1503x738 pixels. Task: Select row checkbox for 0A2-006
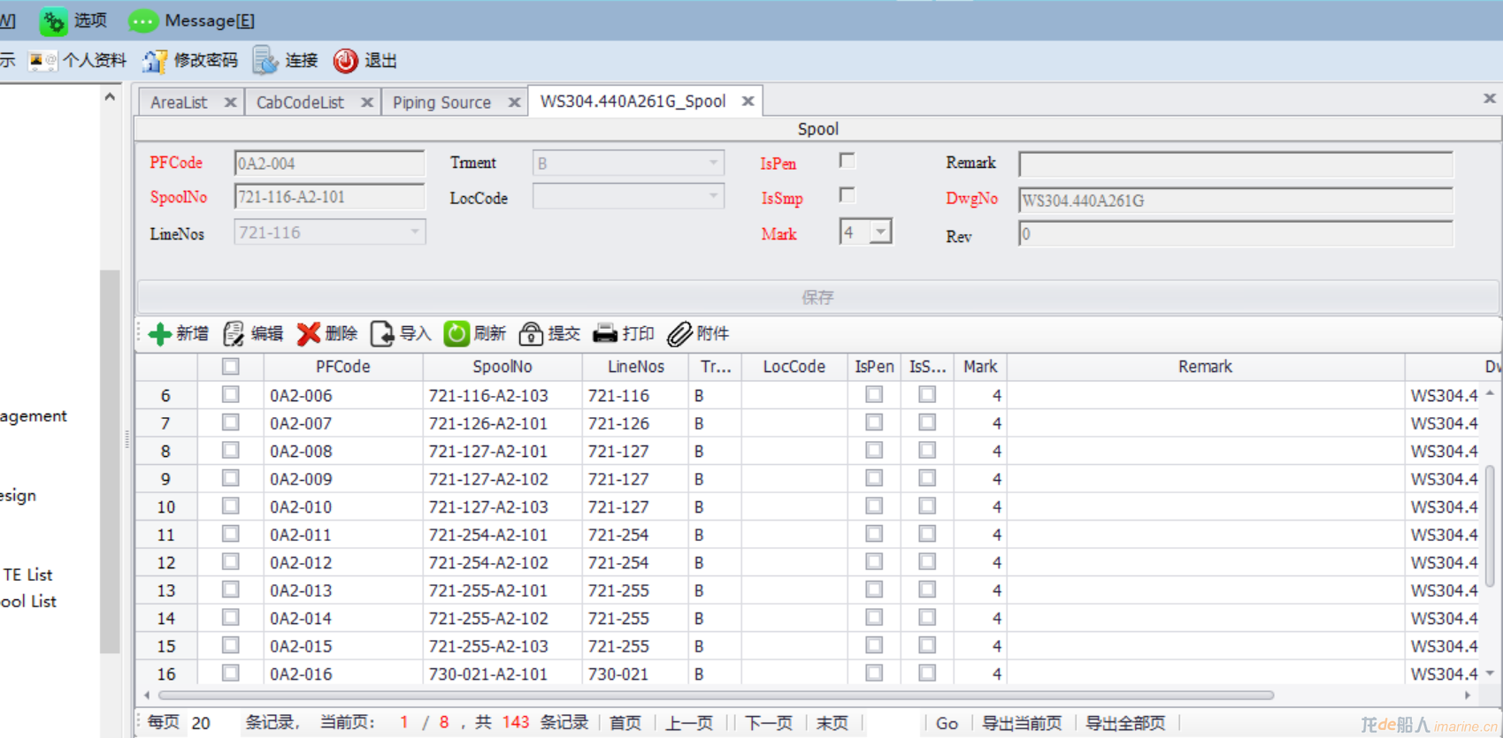coord(231,394)
